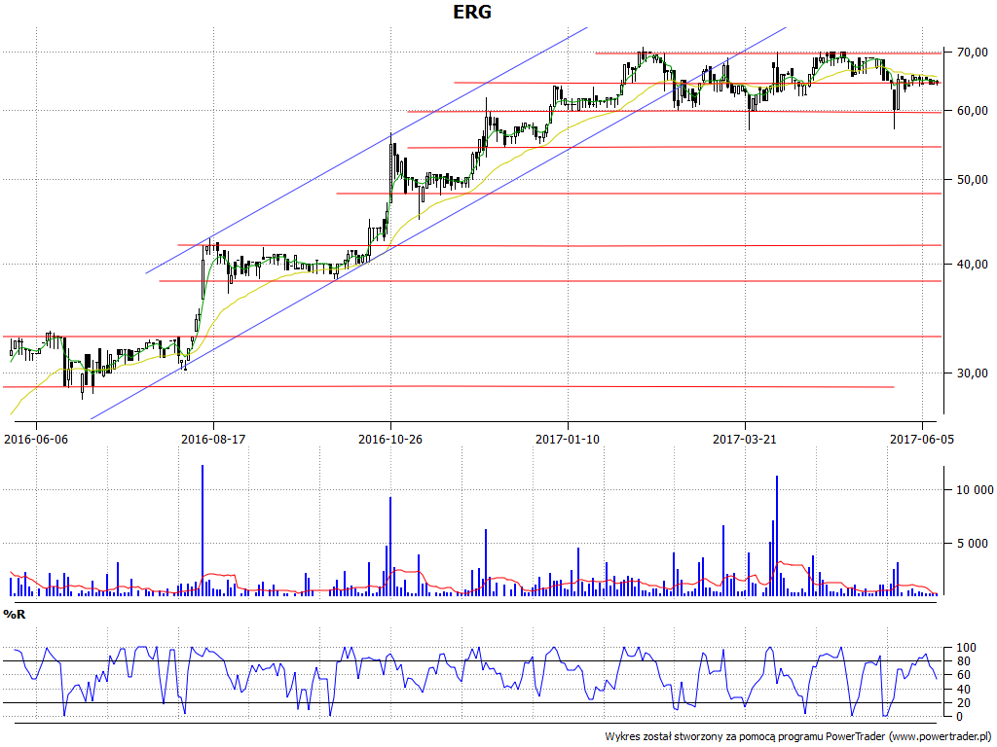Click the 30,00 price axis label
Screen dimensions: 997x747
(x=973, y=373)
